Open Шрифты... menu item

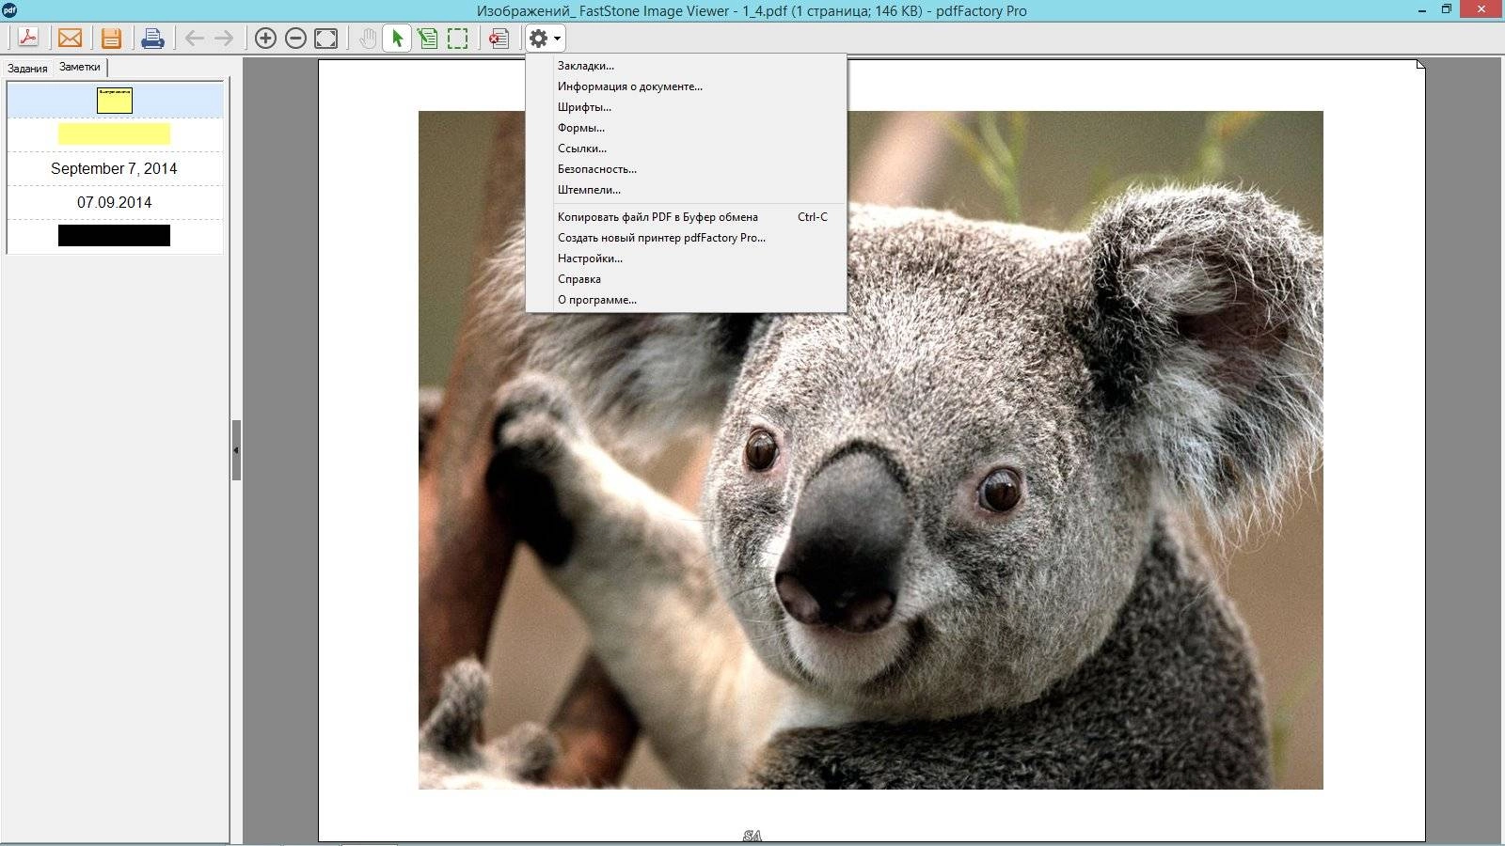686,107
